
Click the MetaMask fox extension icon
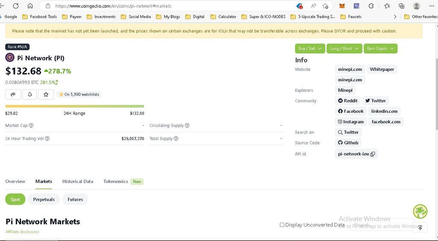342,6
